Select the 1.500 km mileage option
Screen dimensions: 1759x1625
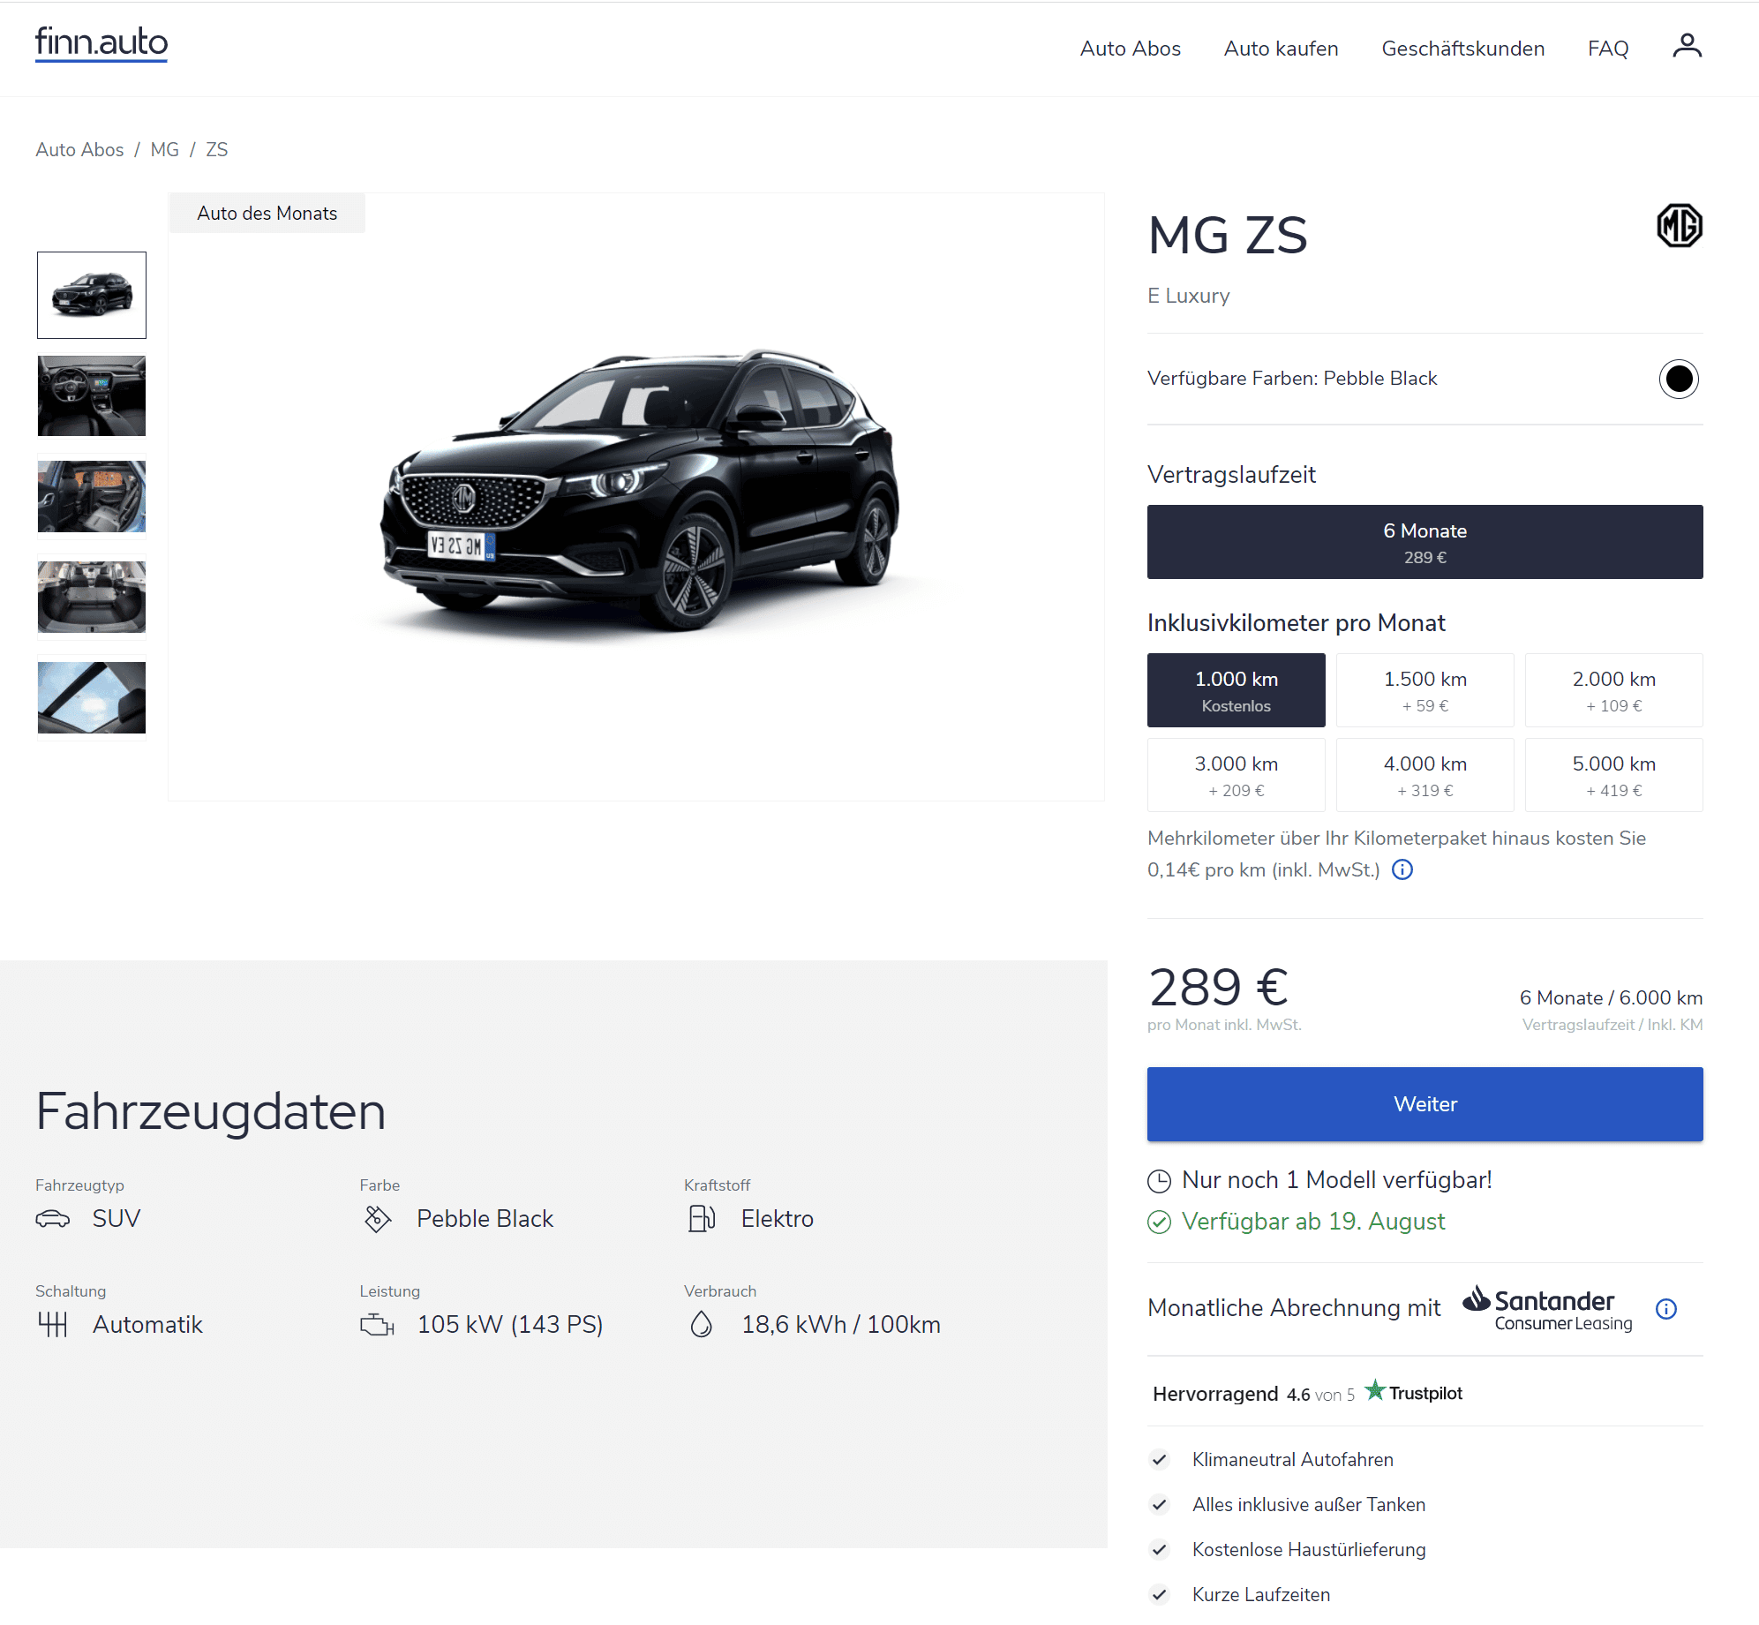pos(1424,690)
